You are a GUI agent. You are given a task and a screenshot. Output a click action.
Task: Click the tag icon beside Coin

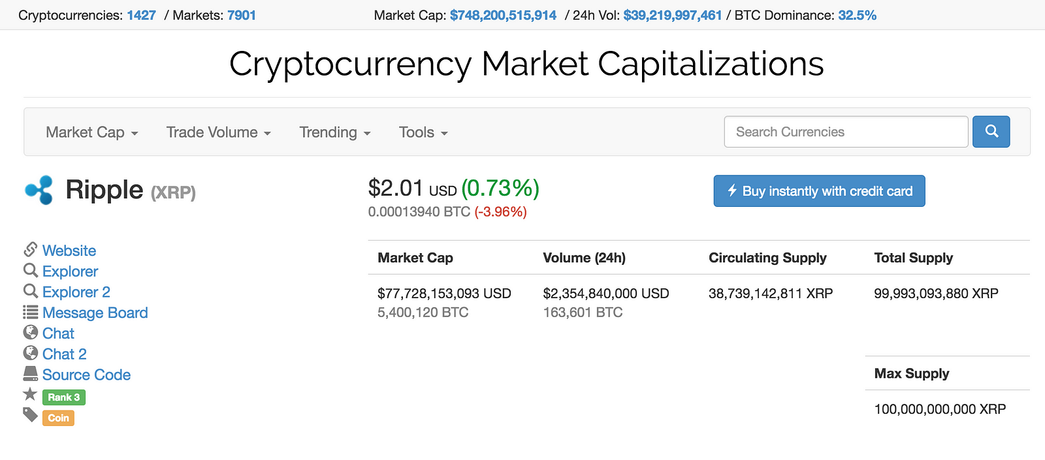pos(30,415)
